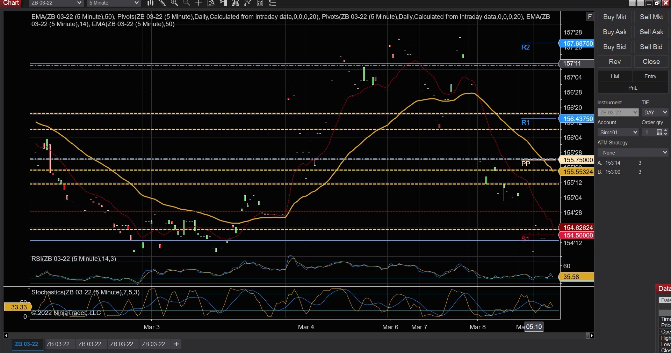Increase order qty with up arrow
The width and height of the screenshot is (671, 353).
point(665,130)
